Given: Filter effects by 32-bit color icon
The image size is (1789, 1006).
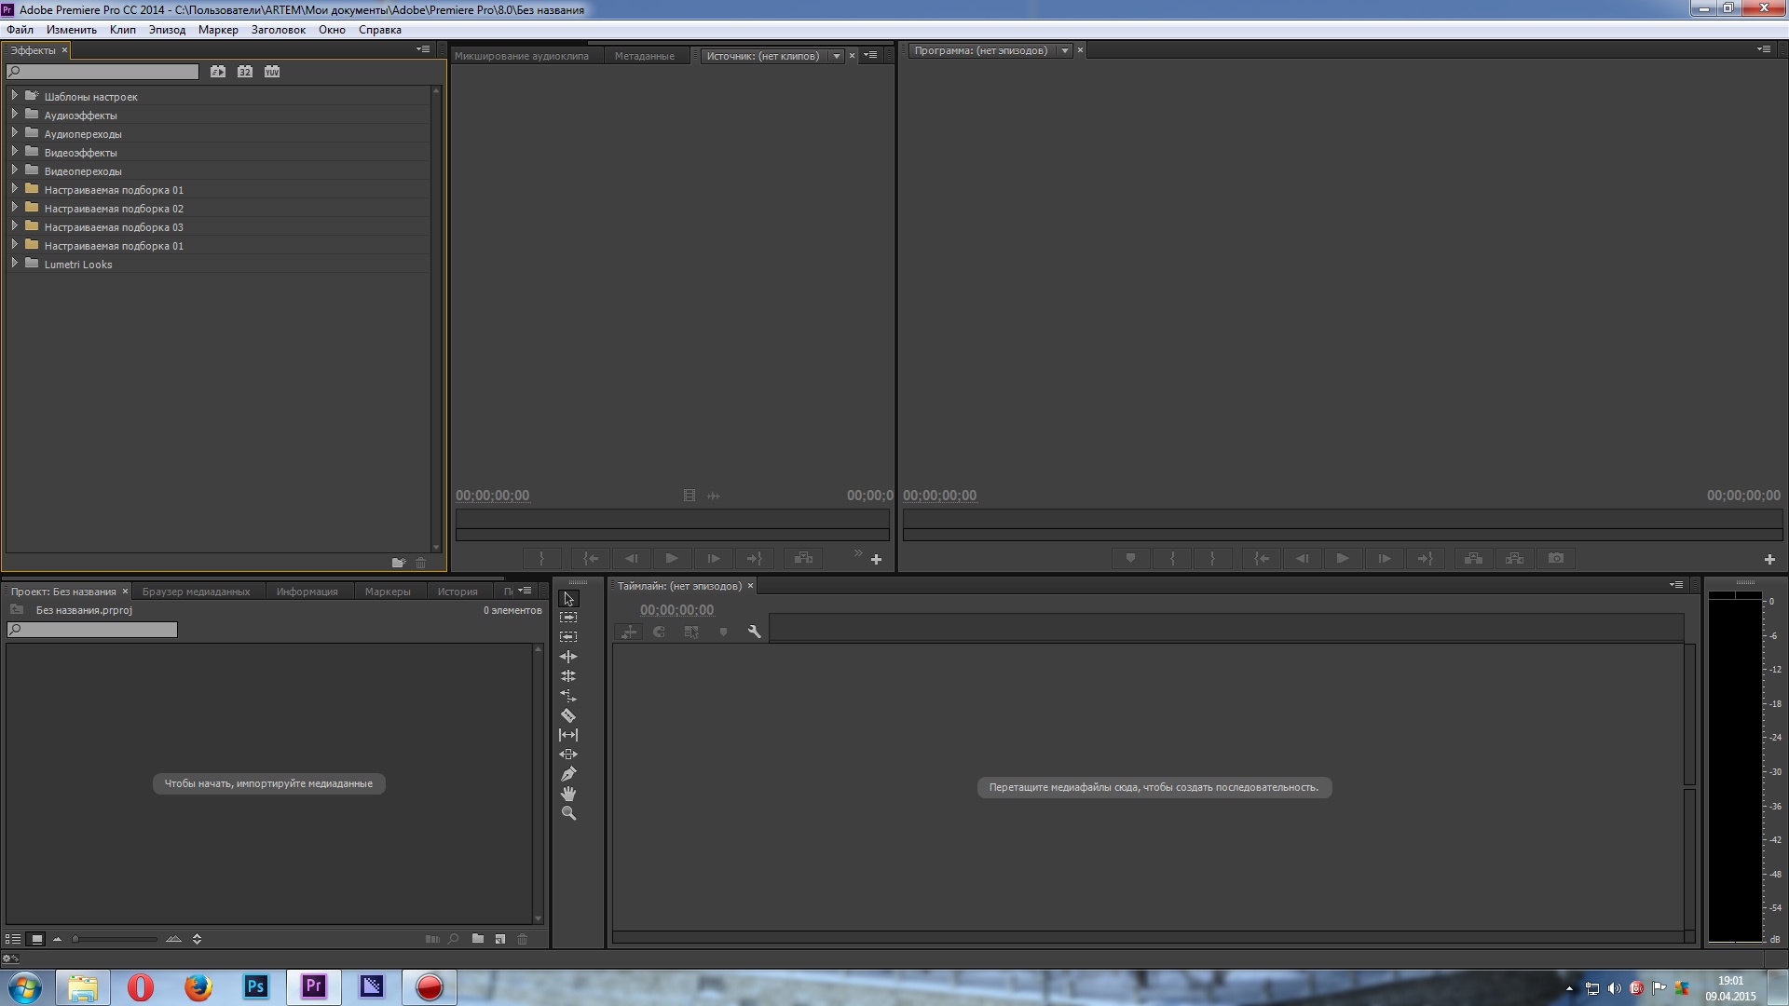Looking at the screenshot, I should tap(245, 72).
